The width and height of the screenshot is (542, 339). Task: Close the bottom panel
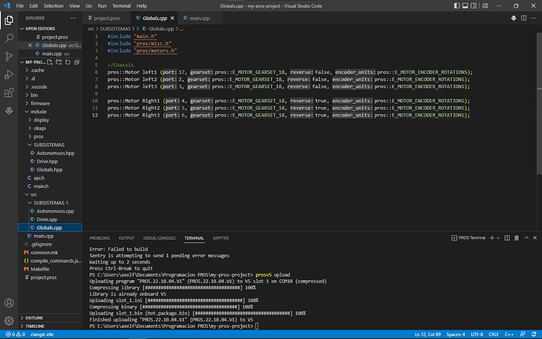point(535,238)
